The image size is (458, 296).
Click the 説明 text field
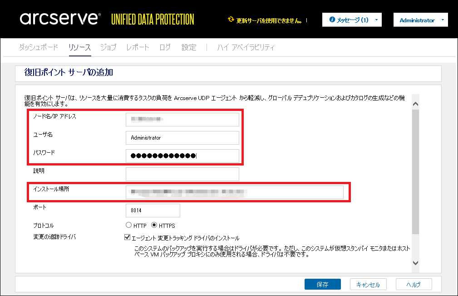(x=182, y=174)
